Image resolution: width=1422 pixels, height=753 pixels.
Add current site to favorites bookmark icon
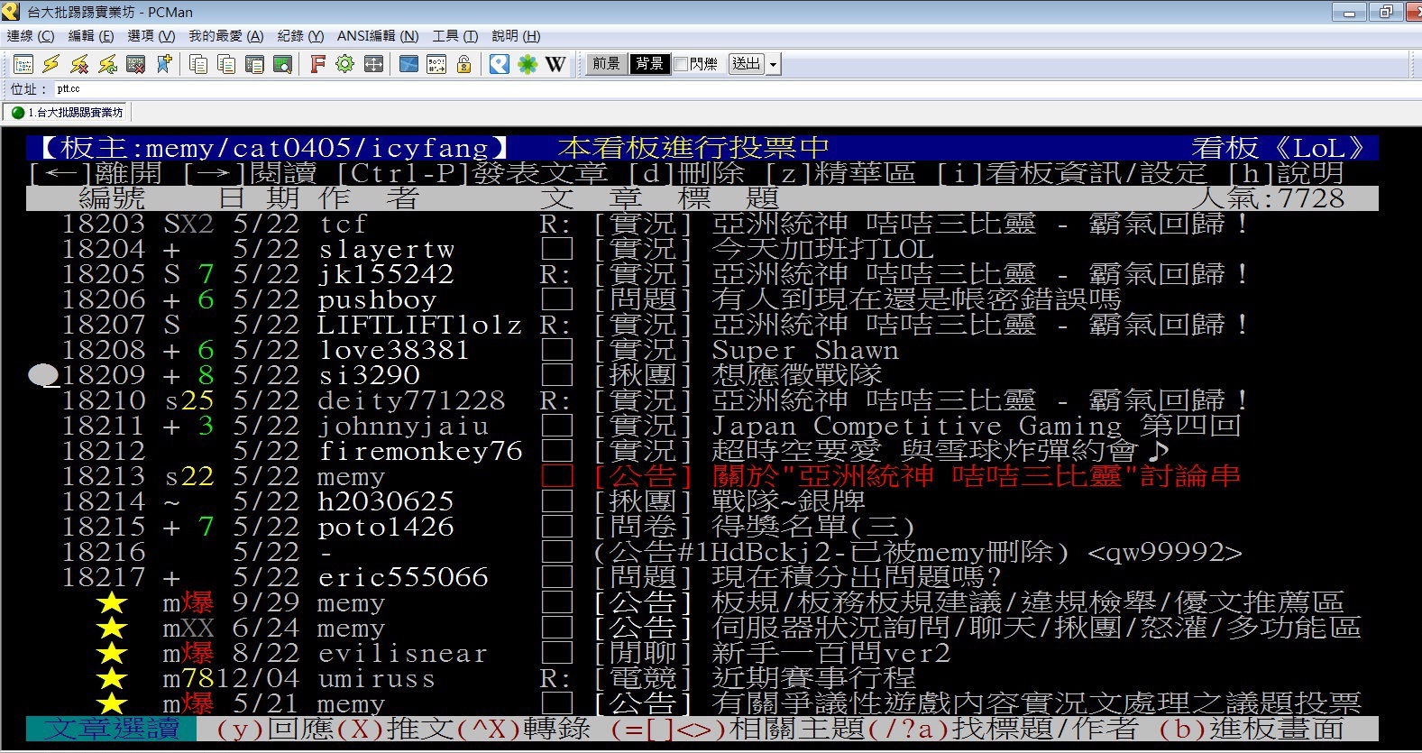click(x=164, y=64)
